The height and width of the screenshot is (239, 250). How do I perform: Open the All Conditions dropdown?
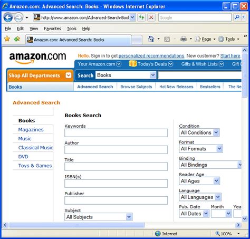[199, 132]
